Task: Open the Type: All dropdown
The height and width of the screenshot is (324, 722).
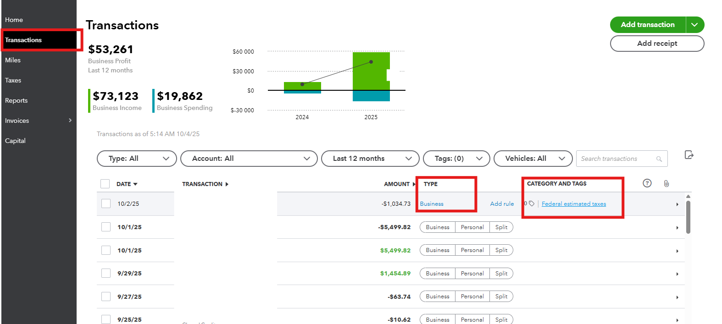Action: coord(137,159)
